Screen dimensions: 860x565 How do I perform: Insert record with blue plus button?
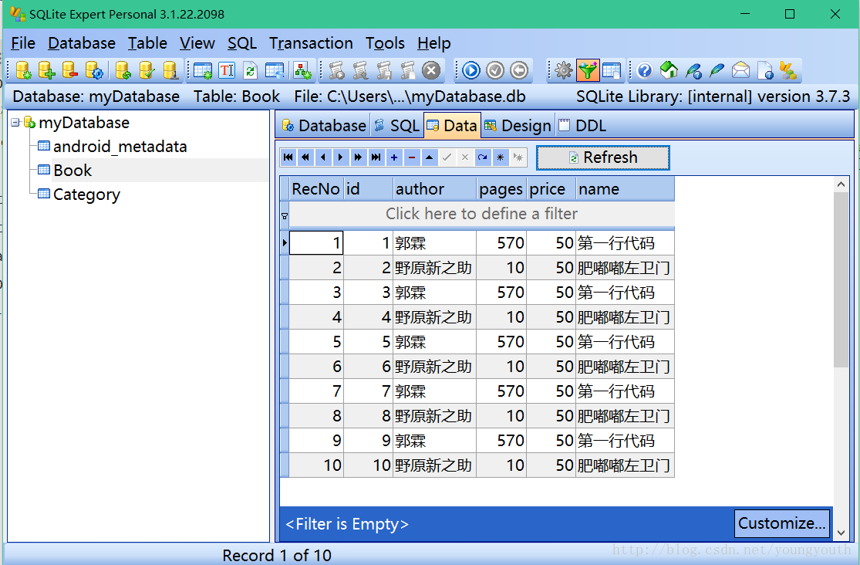(394, 157)
